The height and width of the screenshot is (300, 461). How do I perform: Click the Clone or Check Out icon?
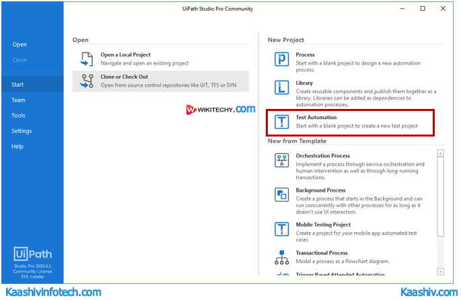(x=87, y=81)
